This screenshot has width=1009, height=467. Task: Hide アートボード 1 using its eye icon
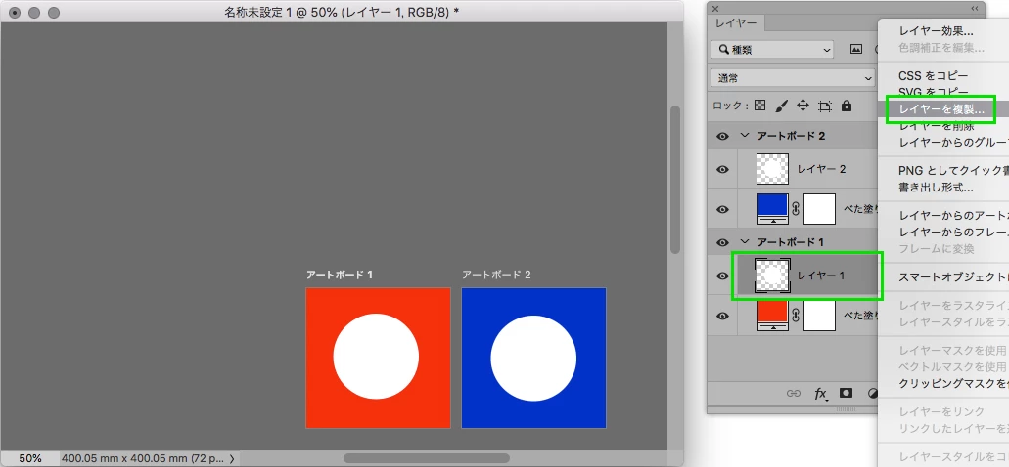(x=722, y=241)
